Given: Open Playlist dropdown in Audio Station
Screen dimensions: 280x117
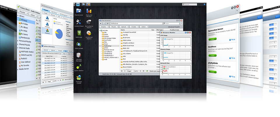Looking at the screenshot, I should tap(23, 13).
